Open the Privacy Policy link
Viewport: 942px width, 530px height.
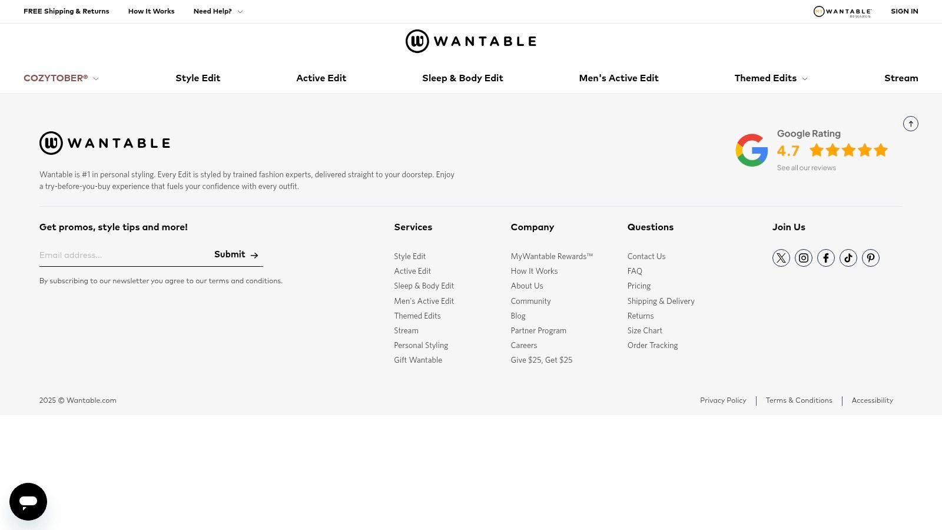[x=723, y=400]
